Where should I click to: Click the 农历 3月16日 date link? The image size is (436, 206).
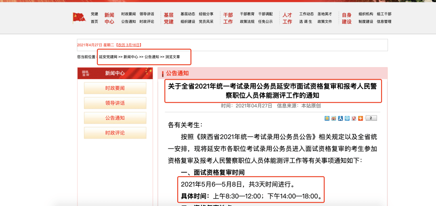129,45
